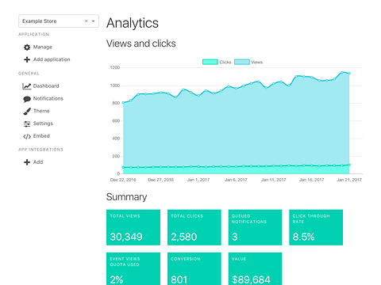The height and width of the screenshot is (285, 381).
Task: Select the Value $89,684 card
Action: 255,268
